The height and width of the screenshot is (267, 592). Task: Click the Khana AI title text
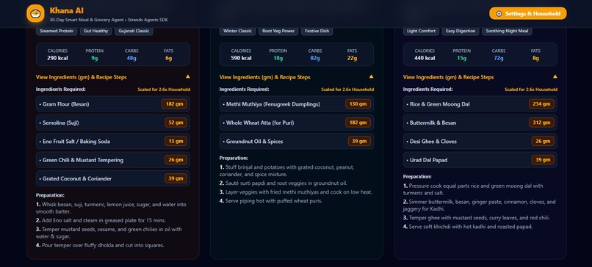click(66, 10)
